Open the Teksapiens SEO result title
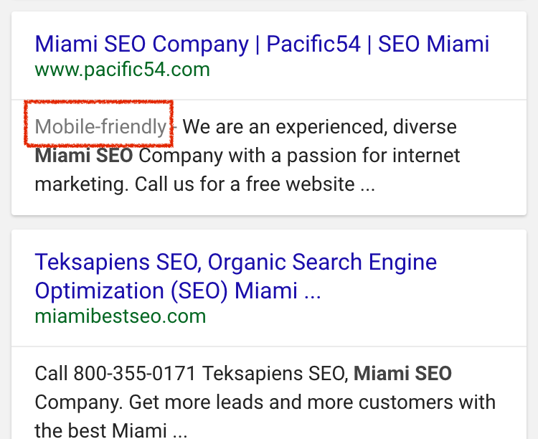538x439 pixels. click(x=235, y=262)
